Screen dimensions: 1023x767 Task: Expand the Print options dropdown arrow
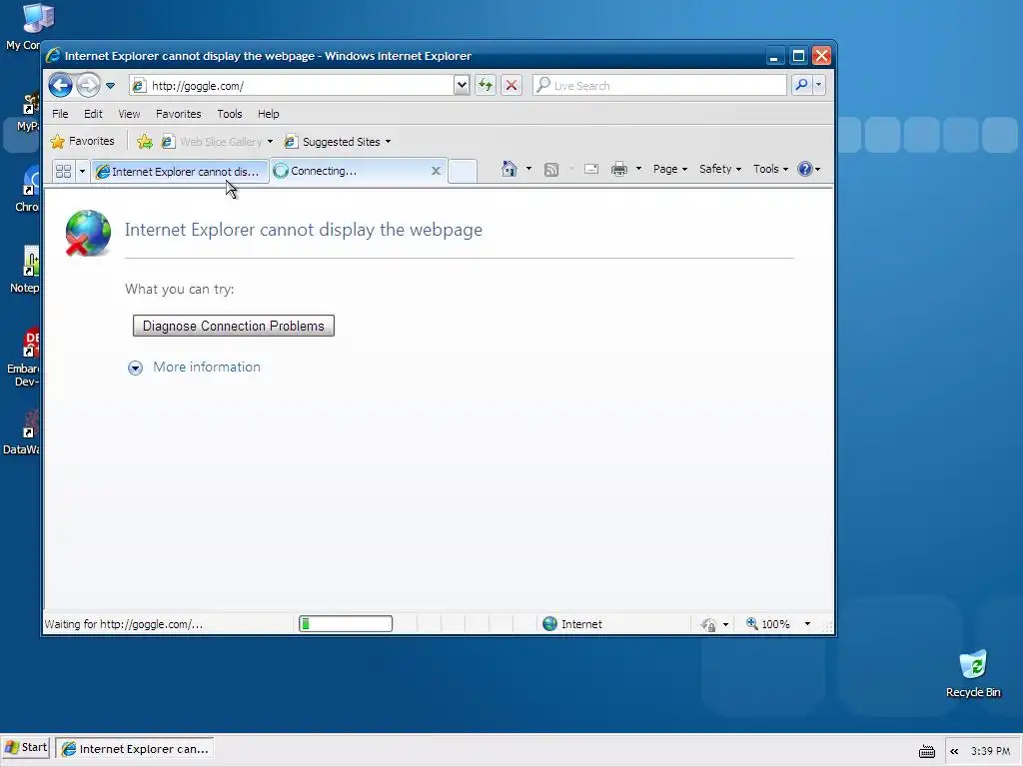click(x=638, y=169)
